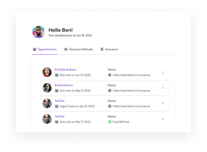Click the calendar icon beside Appointments tab

point(35,49)
